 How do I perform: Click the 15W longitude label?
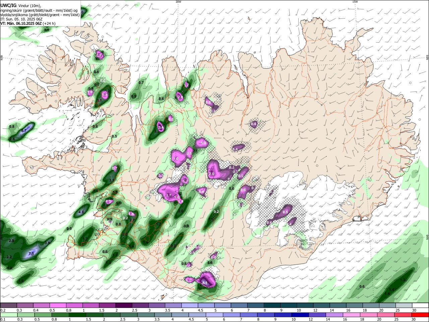(x=355, y=2)
